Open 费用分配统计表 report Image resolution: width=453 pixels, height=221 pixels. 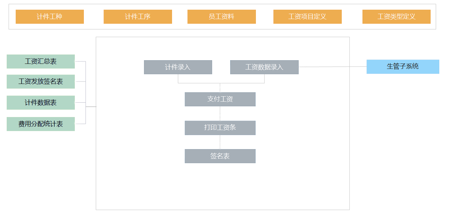click(41, 124)
